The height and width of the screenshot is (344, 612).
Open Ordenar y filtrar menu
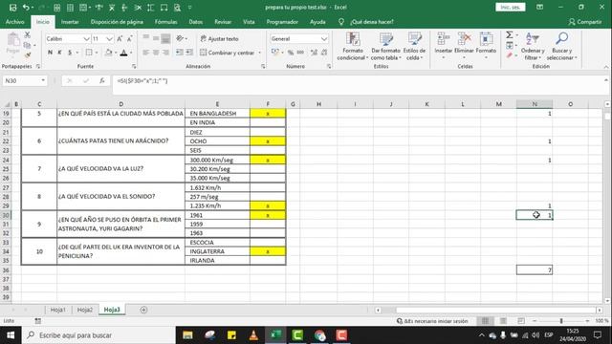[533, 47]
